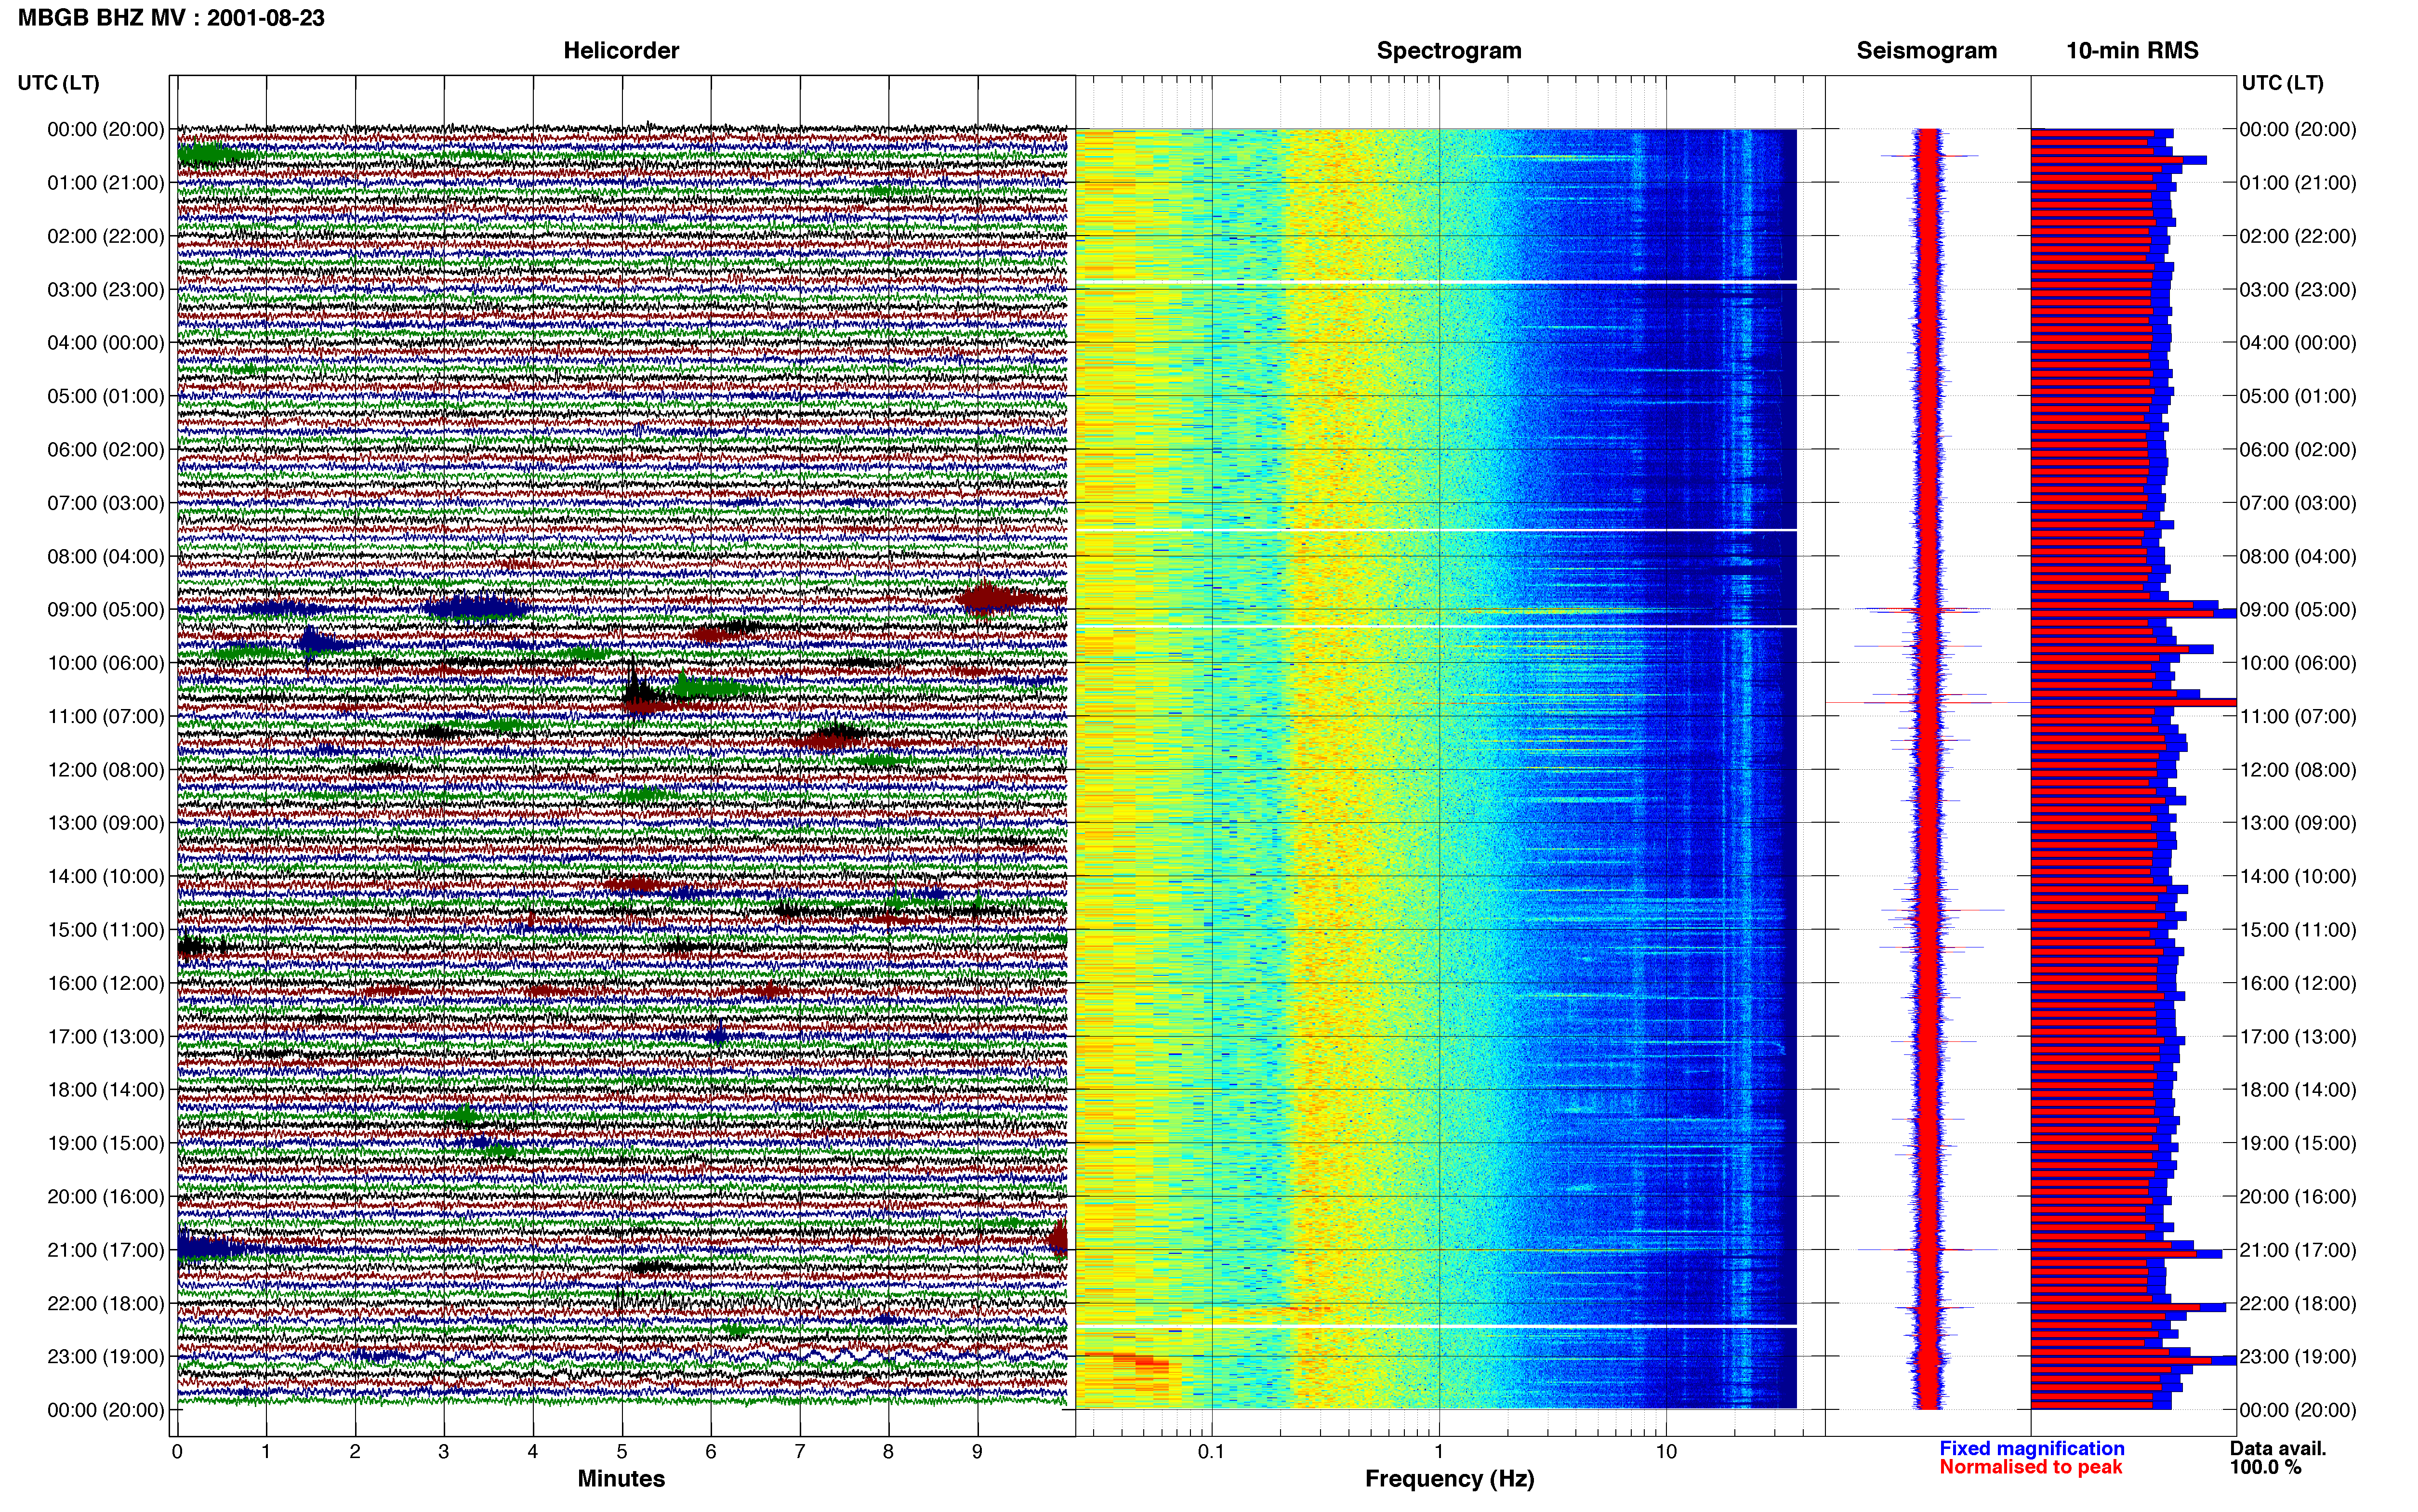Click left time label '03:00 (23:00)'
This screenshot has width=2418, height=1512.
pos(106,290)
